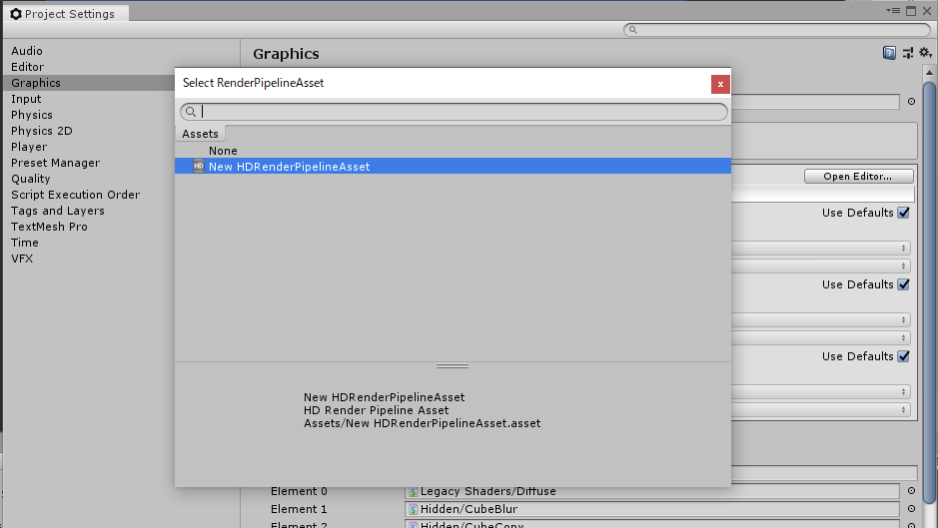Click the Project Settings gear tab icon

click(16, 14)
